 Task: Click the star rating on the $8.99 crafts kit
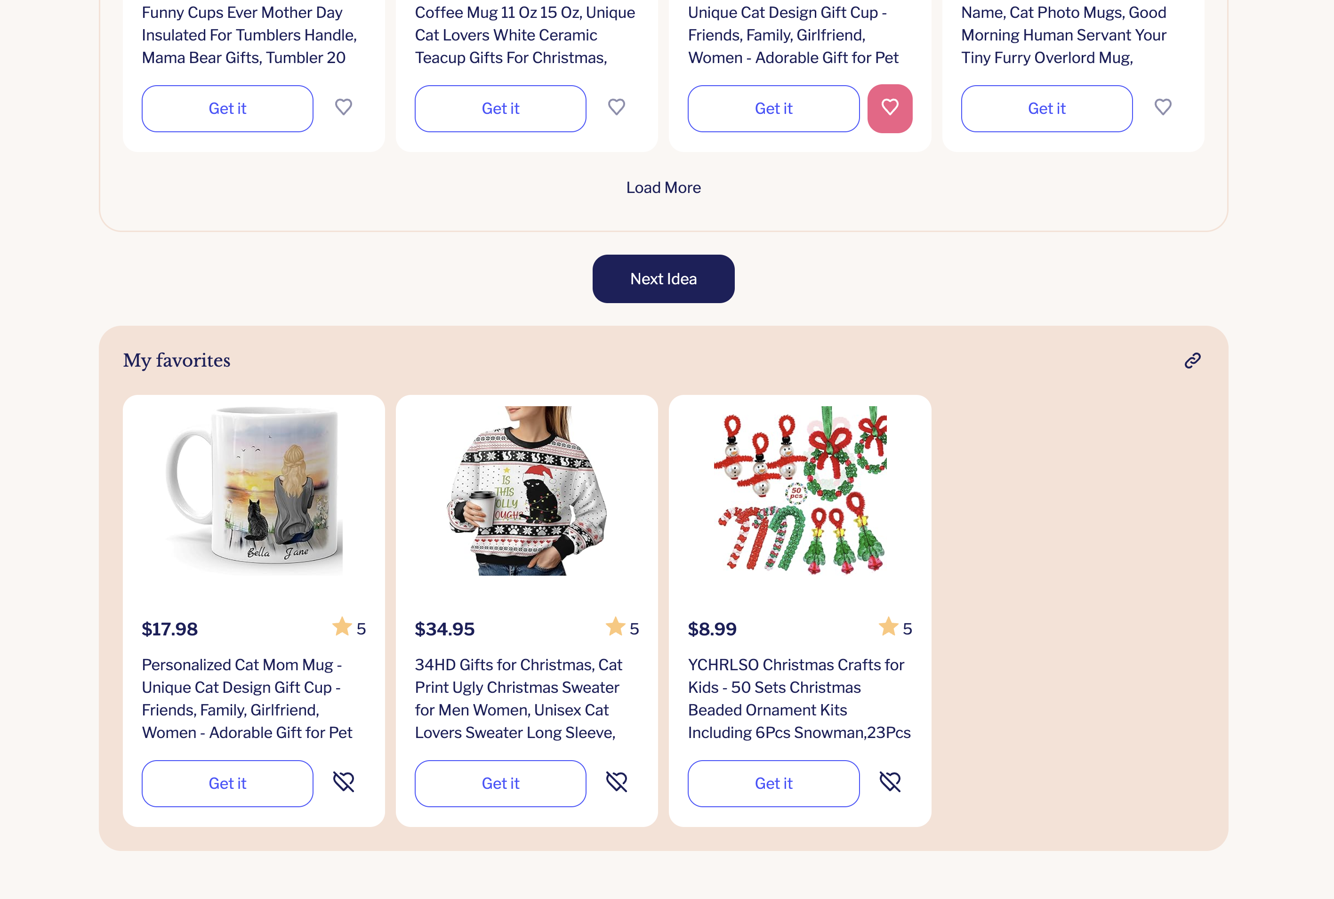pos(895,627)
